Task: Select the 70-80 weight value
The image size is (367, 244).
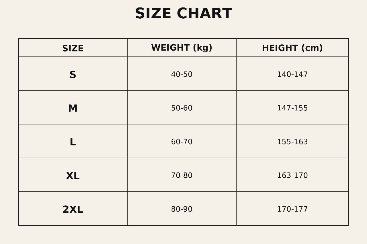Action: pos(182,176)
